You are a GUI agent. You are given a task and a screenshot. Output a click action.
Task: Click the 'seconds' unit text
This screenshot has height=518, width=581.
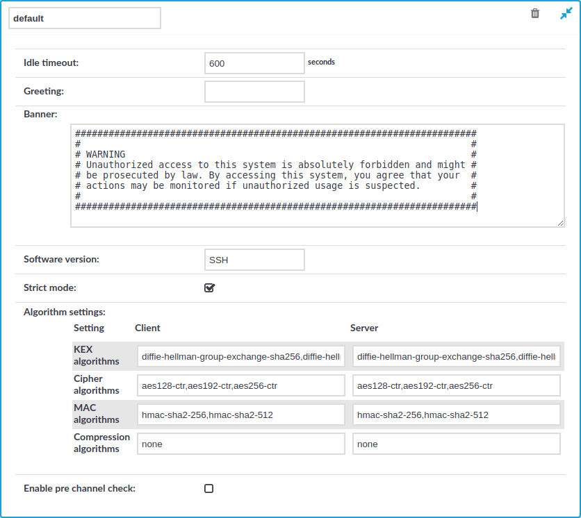(x=321, y=62)
